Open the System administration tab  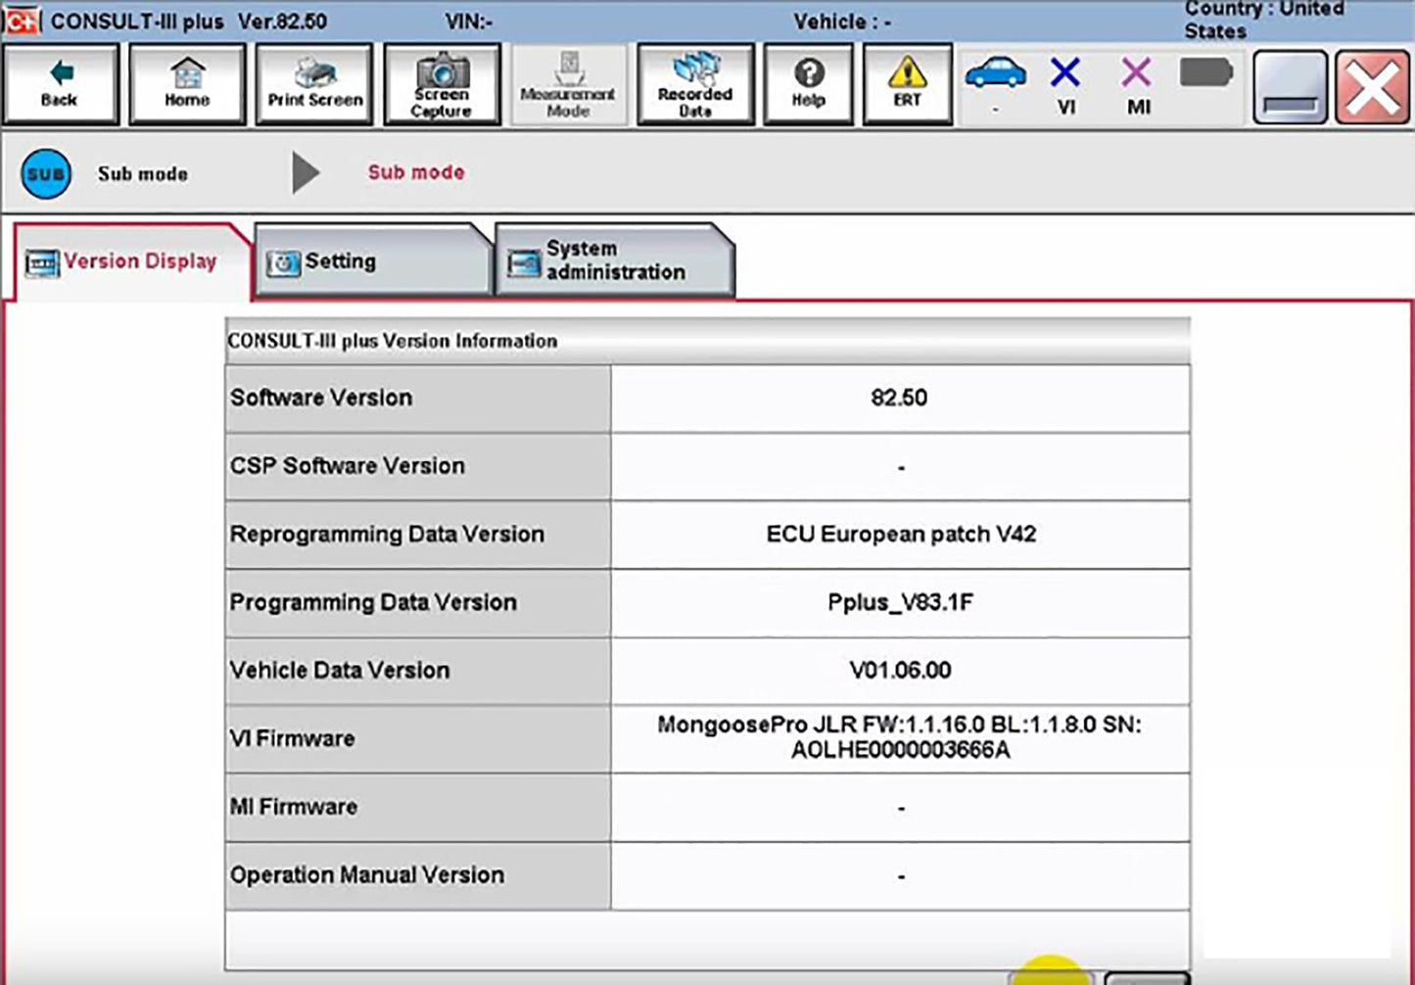613,261
